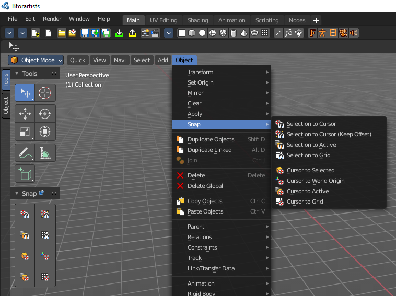This screenshot has width=396, height=296.
Task: Click Delete Global menu item
Action: (222, 186)
